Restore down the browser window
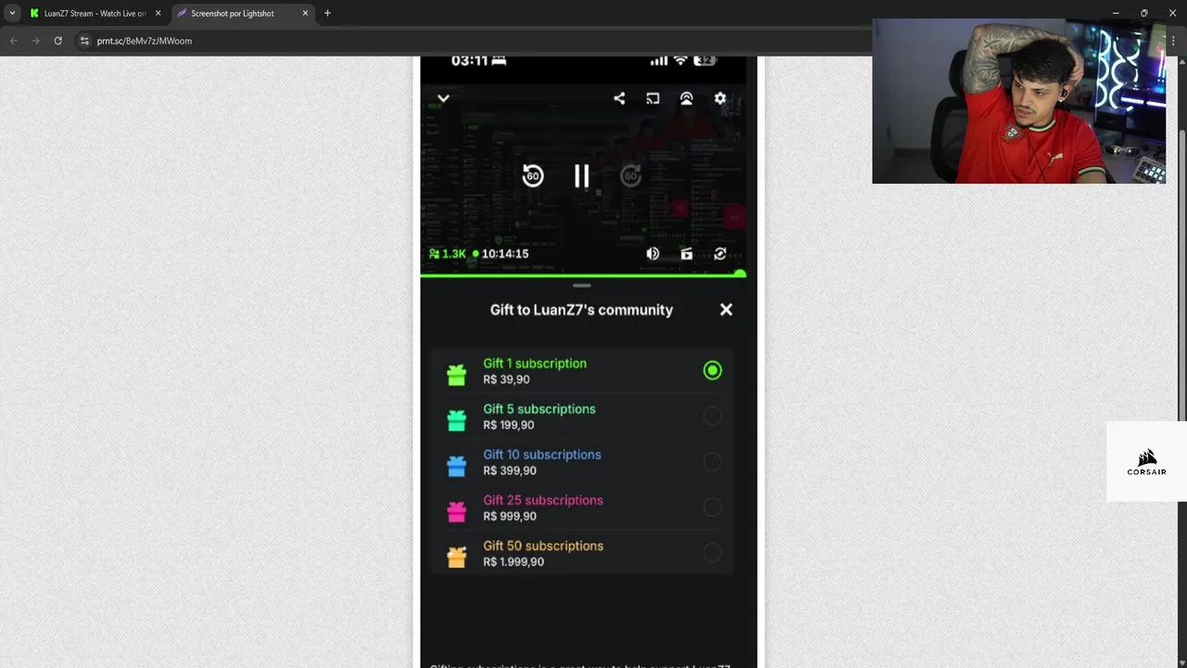The width and height of the screenshot is (1187, 668). 1144,13
